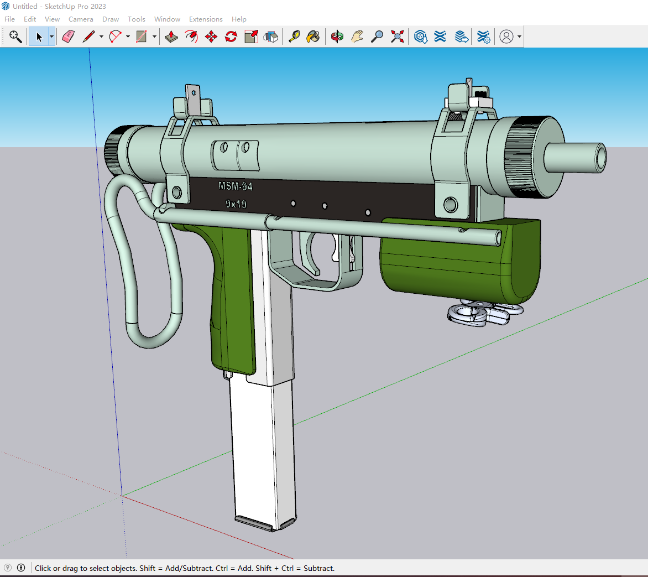Open the Extension Manager icon
Image resolution: width=648 pixels, height=577 pixels.
click(x=483, y=37)
